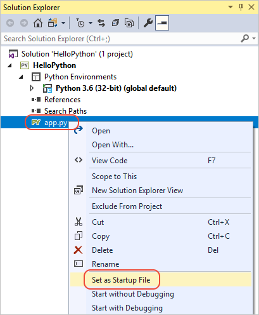
Task: Choose Start without Debugging
Action: click(x=161, y=294)
